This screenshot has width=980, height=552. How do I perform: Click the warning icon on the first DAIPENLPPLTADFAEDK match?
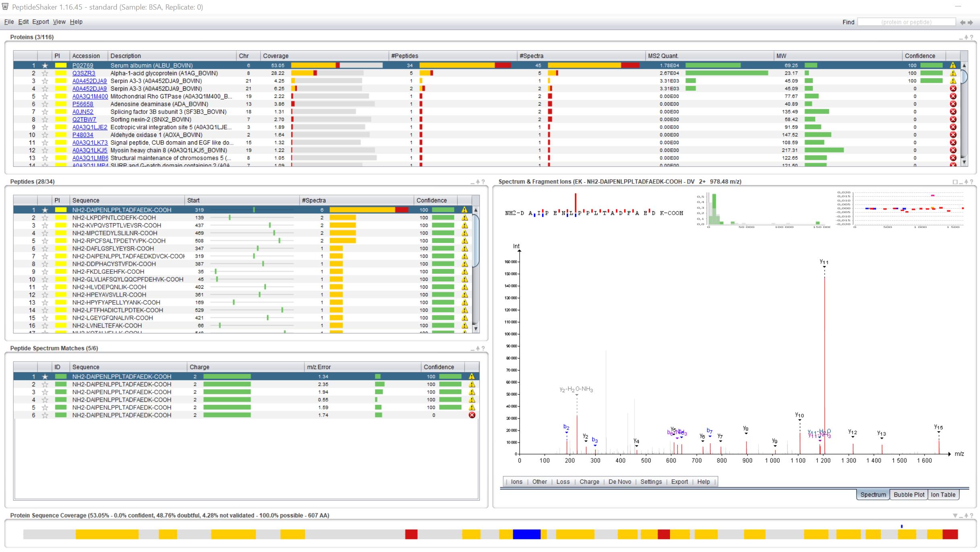tap(471, 377)
